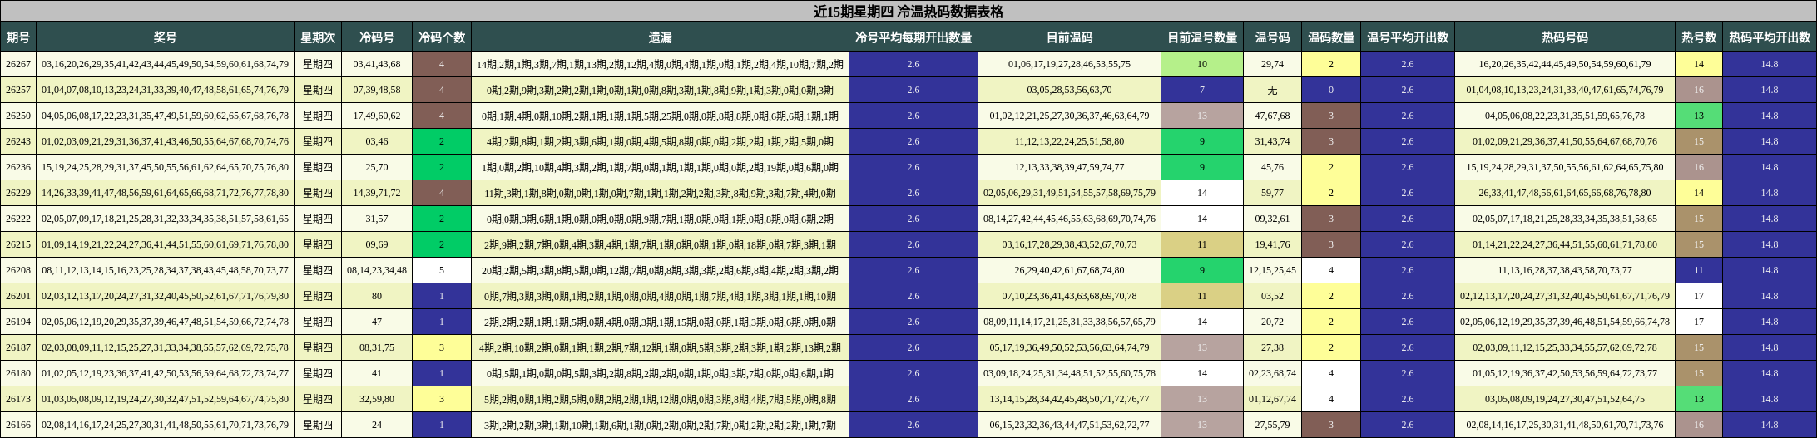Click period number cell '26267'
This screenshot has width=1817, height=438.
coord(18,64)
